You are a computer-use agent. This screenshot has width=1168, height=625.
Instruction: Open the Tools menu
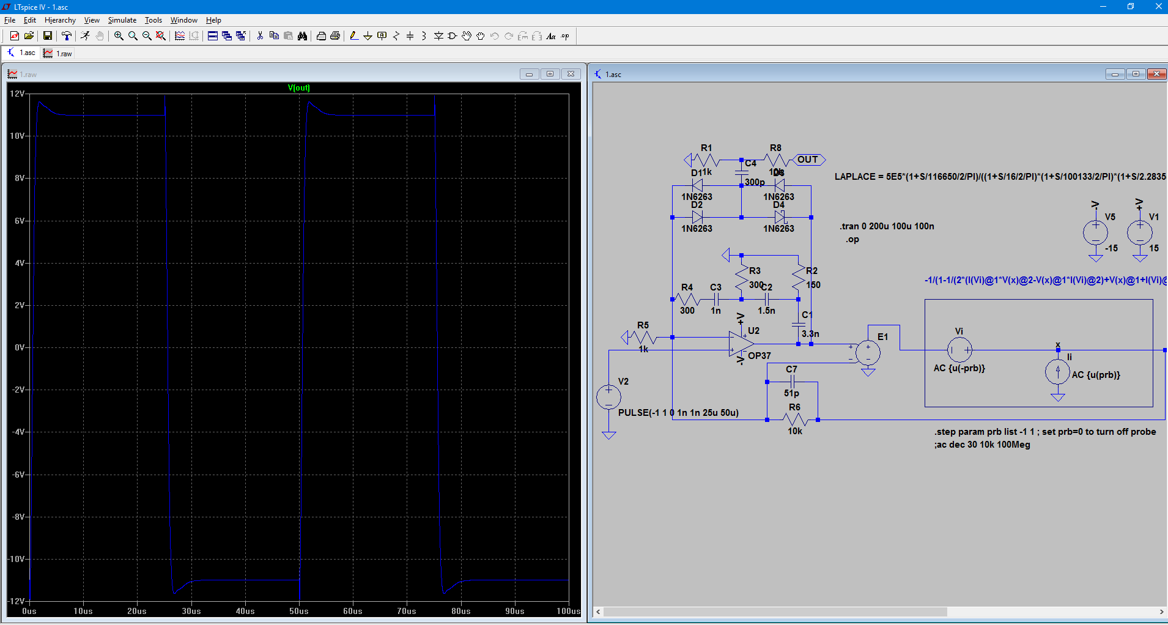153,20
